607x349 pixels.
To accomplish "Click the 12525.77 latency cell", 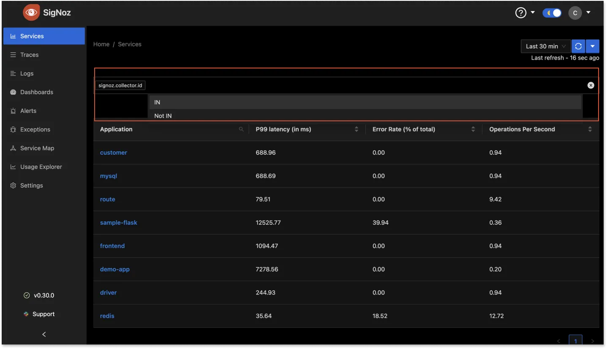I will (268, 222).
